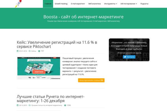Click calendar icon beside 05.01.2016

[18, 51]
